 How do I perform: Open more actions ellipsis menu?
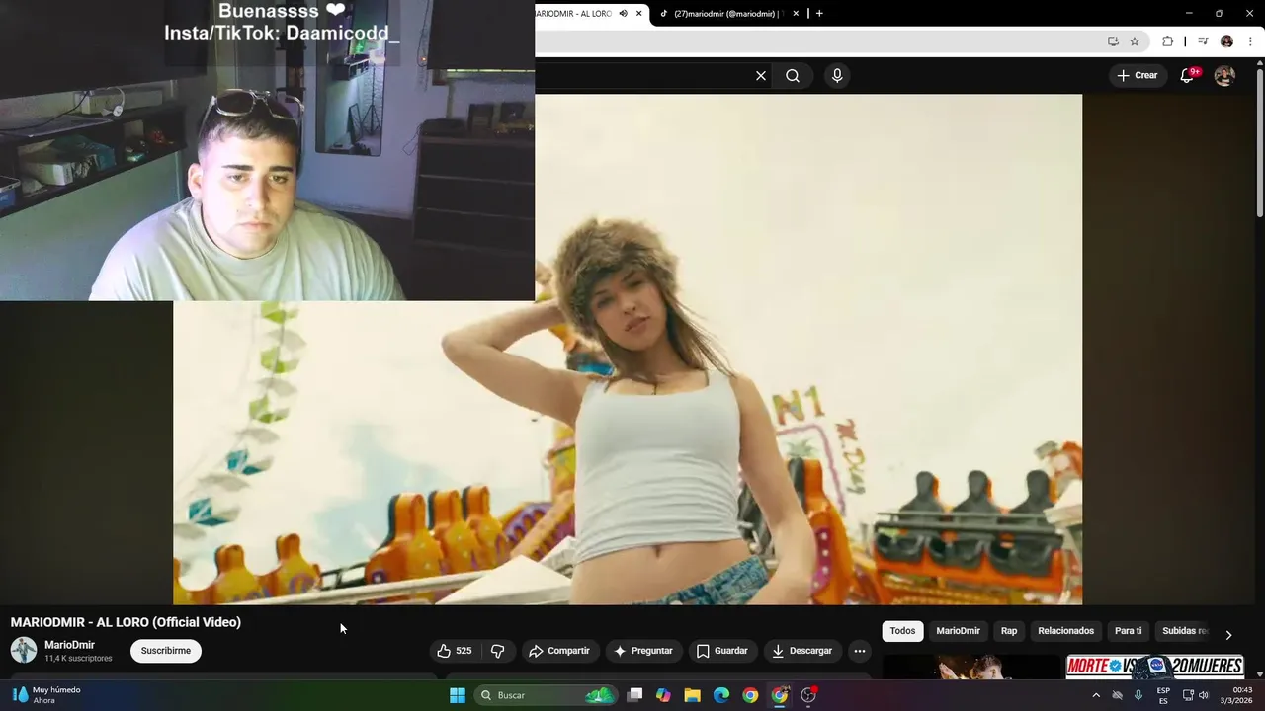click(x=860, y=651)
